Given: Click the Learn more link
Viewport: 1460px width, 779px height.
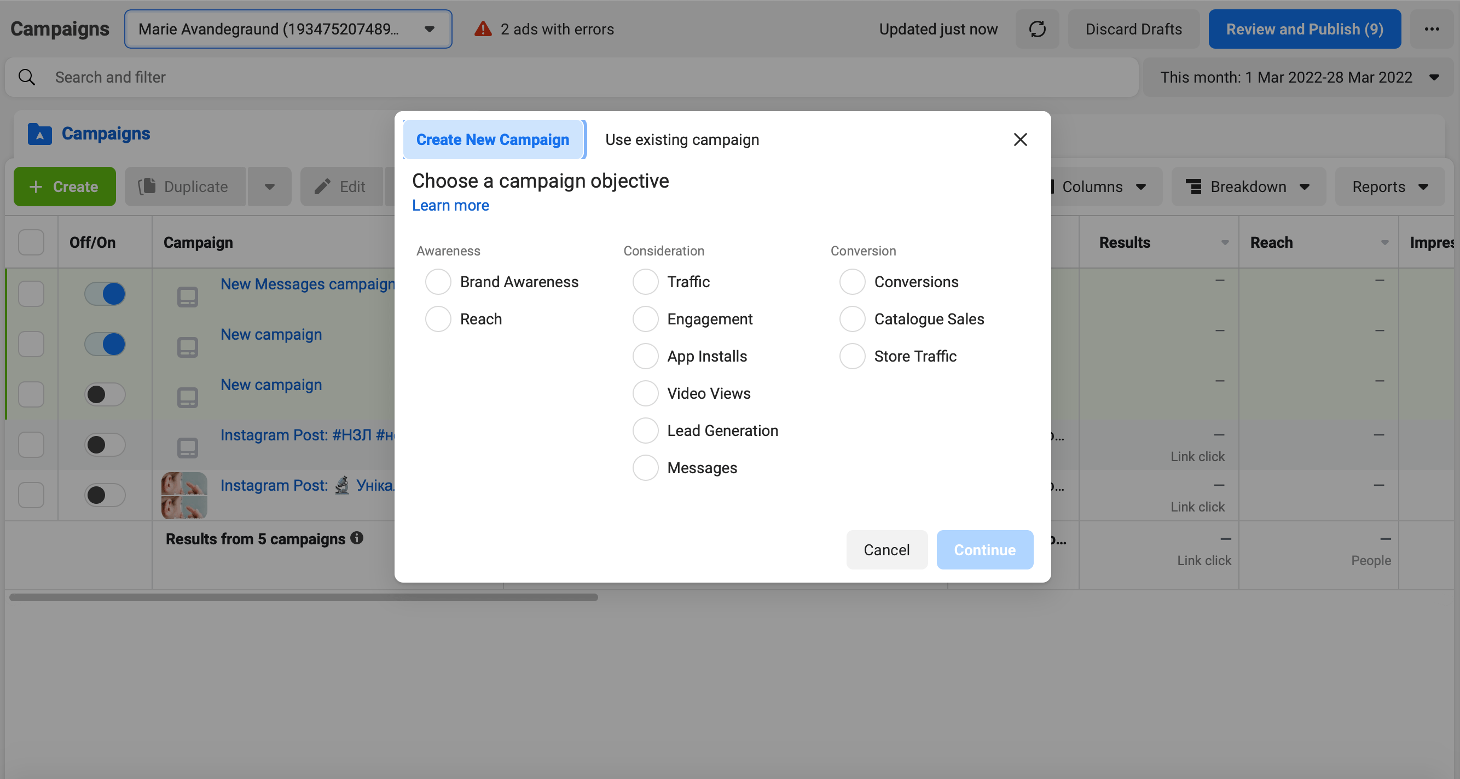Looking at the screenshot, I should pos(450,205).
